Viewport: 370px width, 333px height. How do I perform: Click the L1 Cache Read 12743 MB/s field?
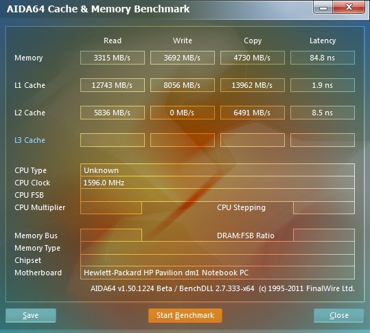click(x=113, y=85)
